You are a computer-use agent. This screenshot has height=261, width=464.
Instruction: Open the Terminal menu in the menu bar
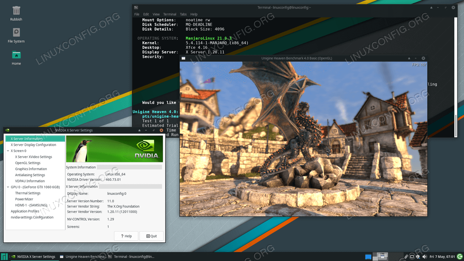170,14
